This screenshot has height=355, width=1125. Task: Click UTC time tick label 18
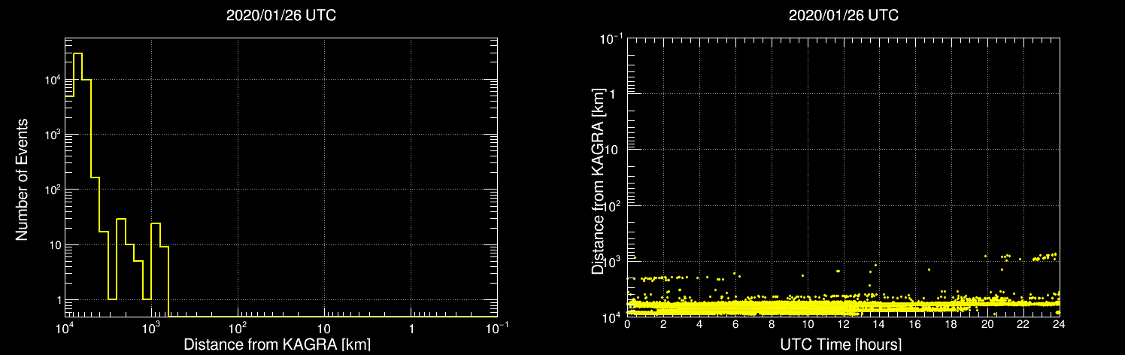[x=951, y=324]
